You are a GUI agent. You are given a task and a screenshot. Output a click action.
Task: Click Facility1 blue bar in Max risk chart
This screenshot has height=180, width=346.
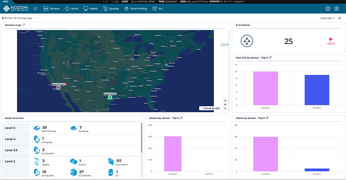(317, 90)
